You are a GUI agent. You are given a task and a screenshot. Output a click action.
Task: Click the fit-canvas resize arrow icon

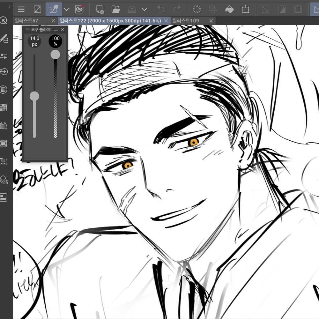(37, 9)
